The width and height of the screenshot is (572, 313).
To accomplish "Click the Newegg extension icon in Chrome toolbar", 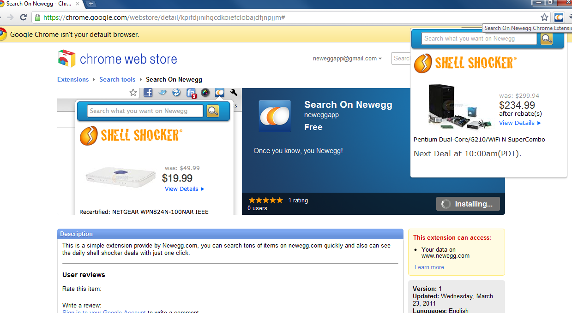I will tap(559, 18).
